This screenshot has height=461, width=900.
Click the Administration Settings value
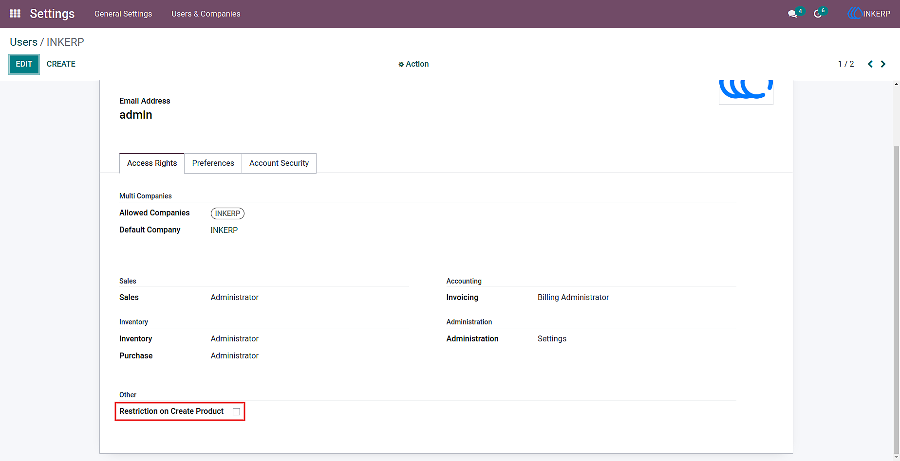click(x=552, y=339)
